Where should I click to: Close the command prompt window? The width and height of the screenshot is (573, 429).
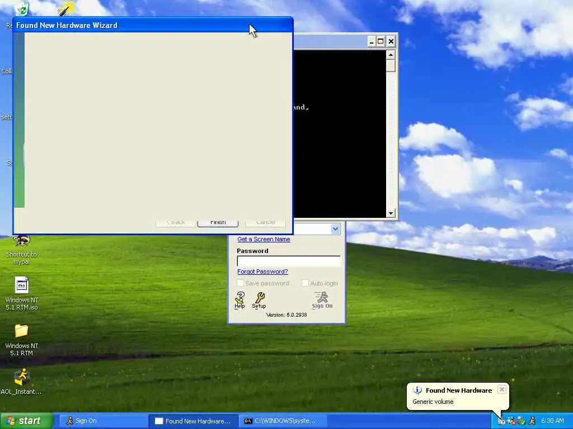391,41
